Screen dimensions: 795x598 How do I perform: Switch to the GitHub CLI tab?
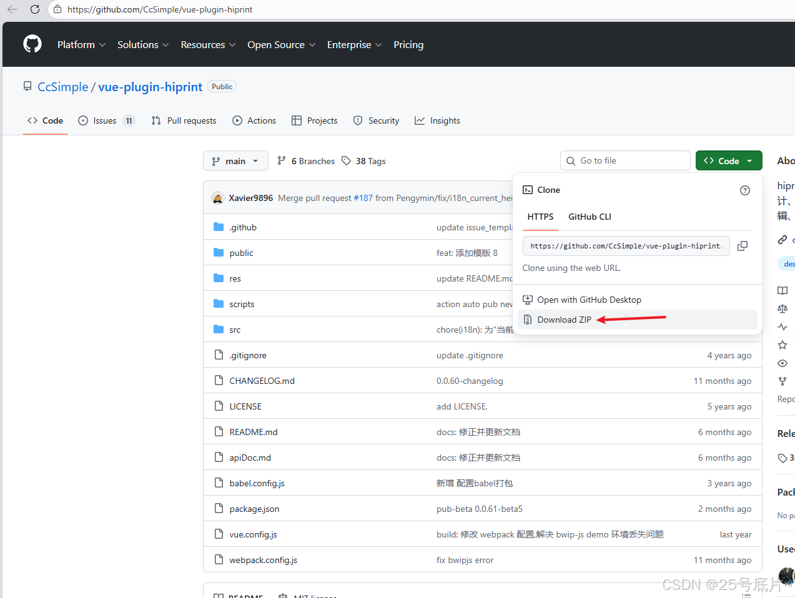pyautogui.click(x=590, y=217)
